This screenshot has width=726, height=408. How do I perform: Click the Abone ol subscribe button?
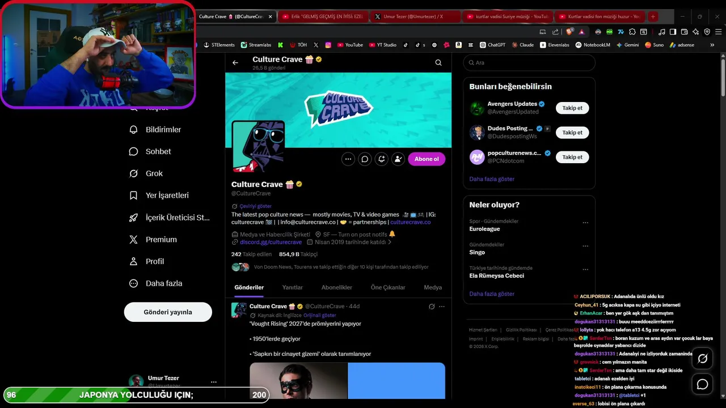point(427,159)
